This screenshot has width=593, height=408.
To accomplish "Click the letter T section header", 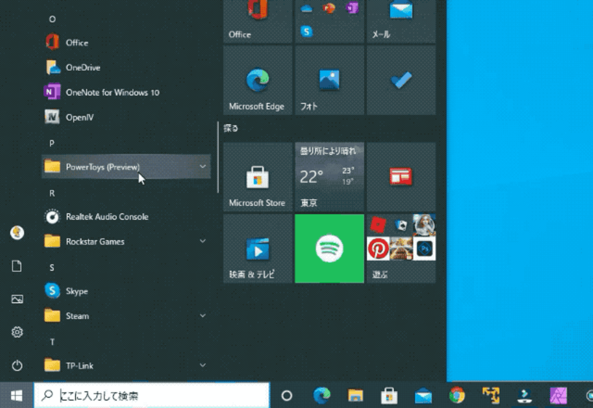I will [52, 342].
